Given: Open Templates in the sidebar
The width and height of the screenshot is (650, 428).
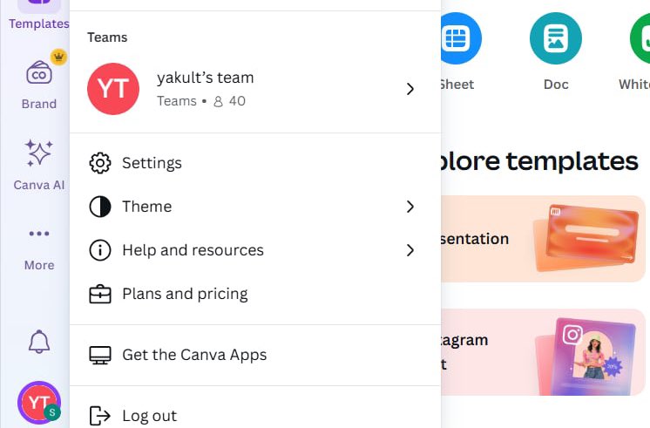Looking at the screenshot, I should tap(39, 17).
